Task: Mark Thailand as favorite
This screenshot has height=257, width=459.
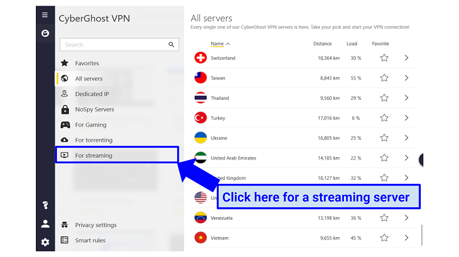Action: click(x=384, y=98)
